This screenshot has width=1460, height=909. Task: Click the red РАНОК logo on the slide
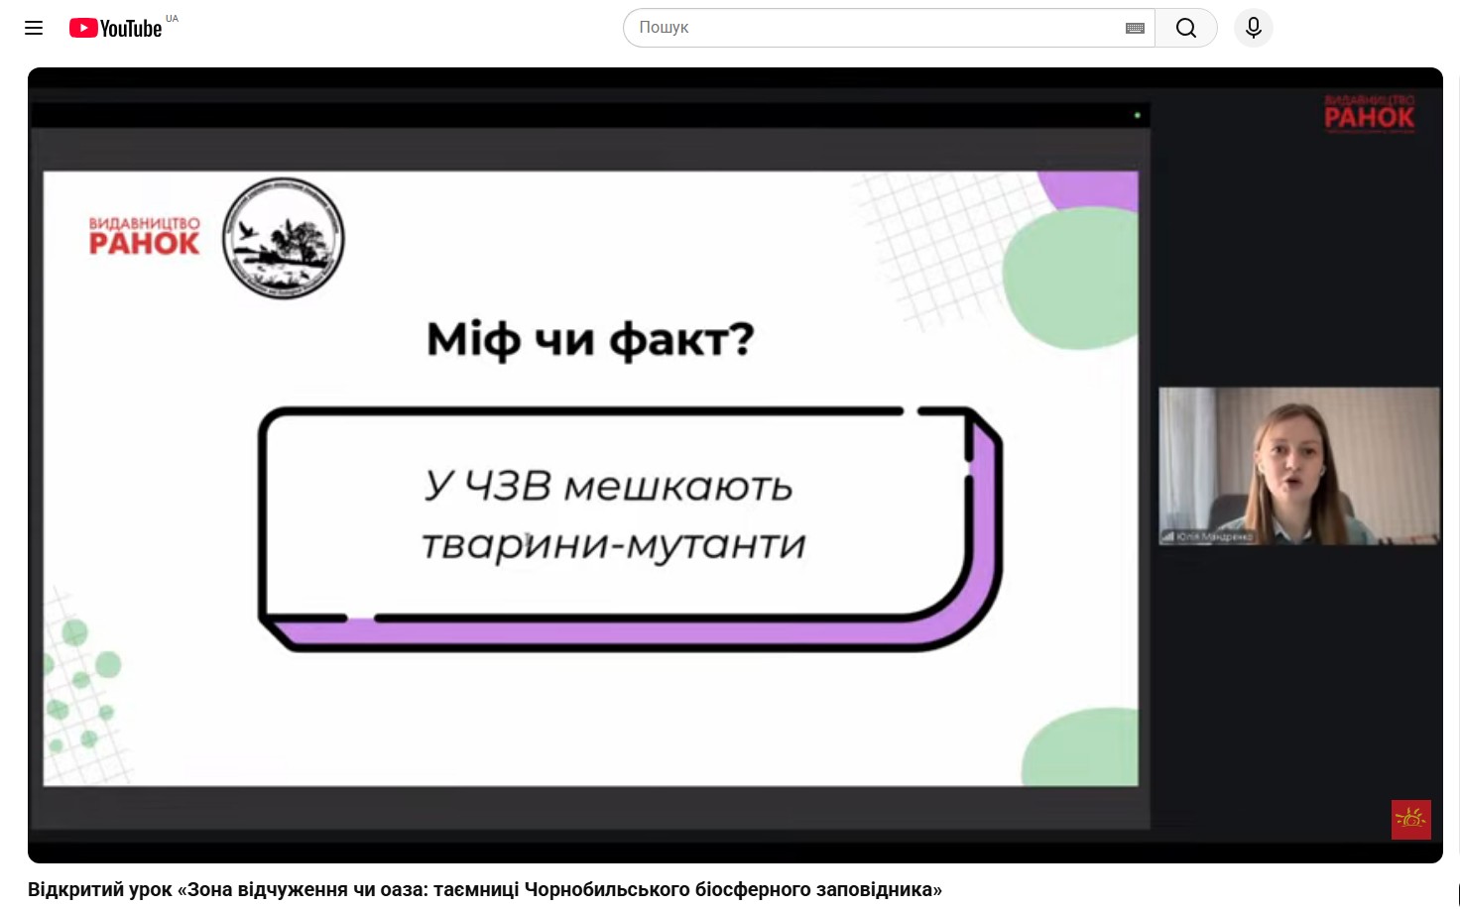point(145,238)
